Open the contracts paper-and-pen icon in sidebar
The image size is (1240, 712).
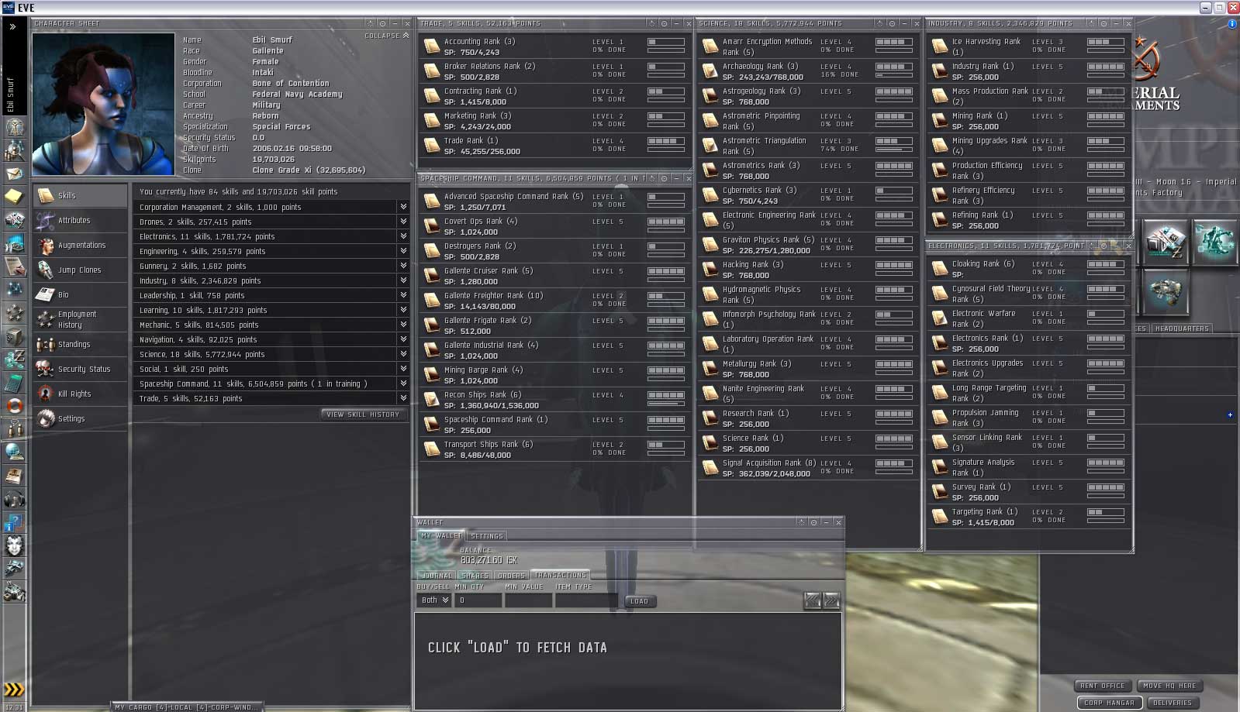(x=15, y=267)
